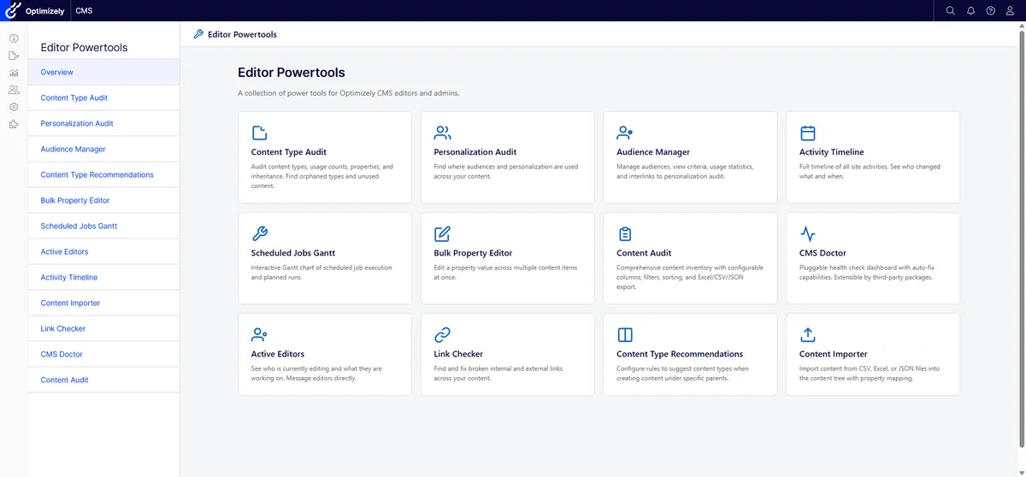The image size is (1026, 477).
Task: Click the vertical scrollbar on right edge
Action: click(1022, 171)
